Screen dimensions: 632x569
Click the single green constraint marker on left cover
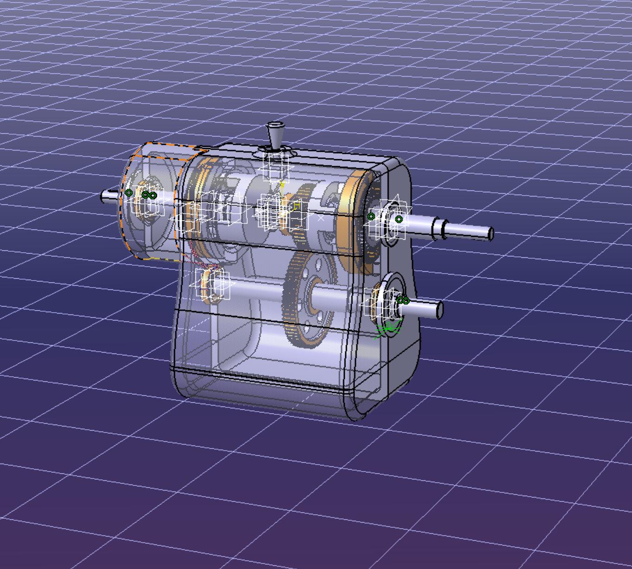pos(129,192)
